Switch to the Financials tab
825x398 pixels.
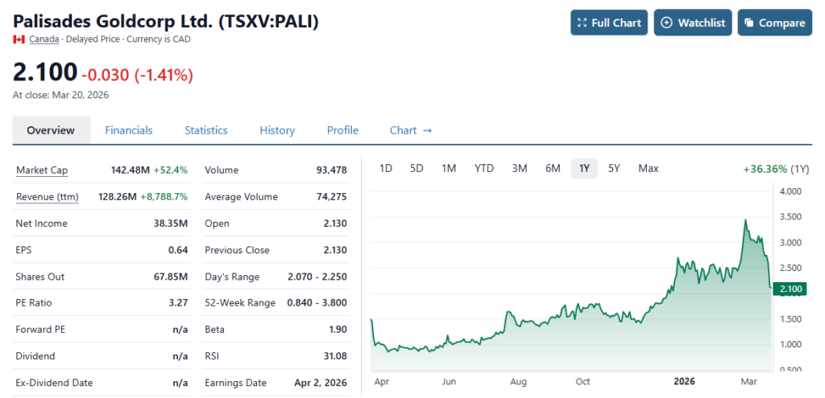[129, 130]
